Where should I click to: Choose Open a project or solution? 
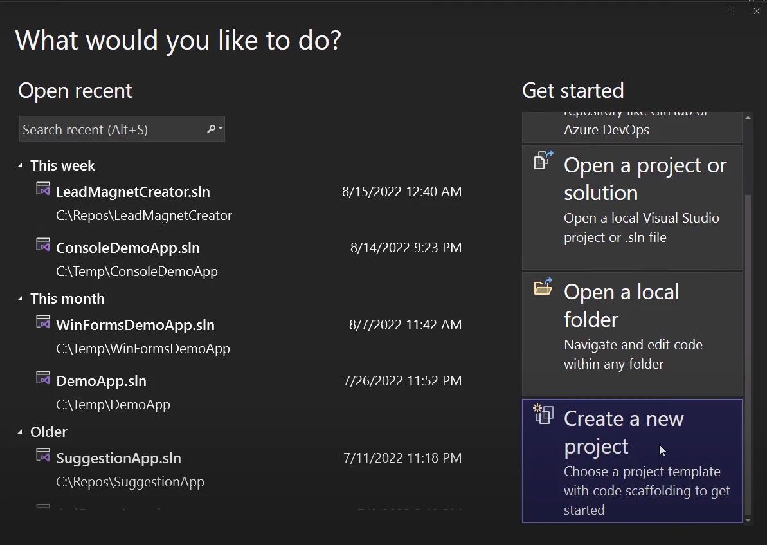coord(632,208)
